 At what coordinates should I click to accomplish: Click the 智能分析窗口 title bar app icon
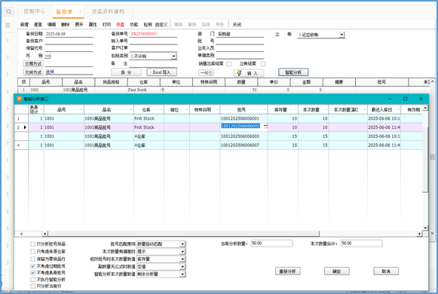tap(20, 99)
